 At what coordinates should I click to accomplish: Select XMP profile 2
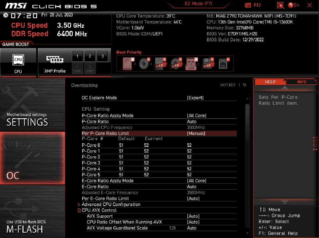[90, 56]
